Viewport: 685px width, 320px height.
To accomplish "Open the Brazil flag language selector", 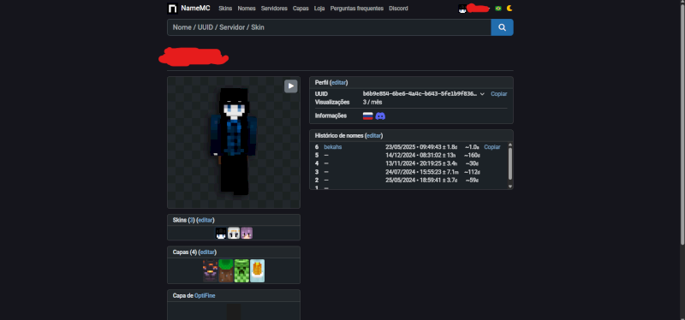I will click(498, 9).
